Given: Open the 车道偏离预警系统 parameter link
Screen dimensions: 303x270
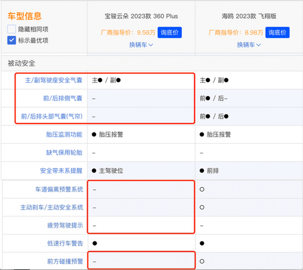Looking at the screenshot, I should (x=59, y=189).
